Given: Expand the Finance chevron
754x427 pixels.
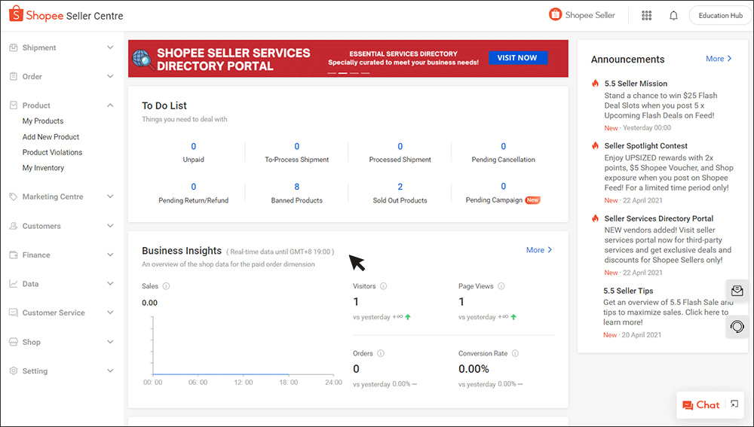Looking at the screenshot, I should click(x=110, y=255).
